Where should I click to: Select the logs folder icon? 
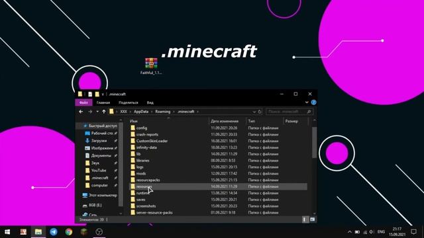tap(132, 167)
